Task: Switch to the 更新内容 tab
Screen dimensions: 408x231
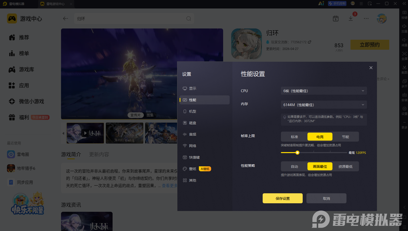Action: 99,154
